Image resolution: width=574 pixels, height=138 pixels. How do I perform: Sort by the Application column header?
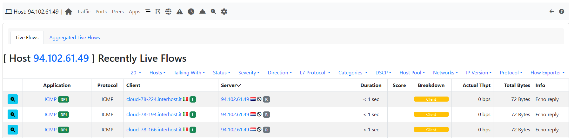57,85
